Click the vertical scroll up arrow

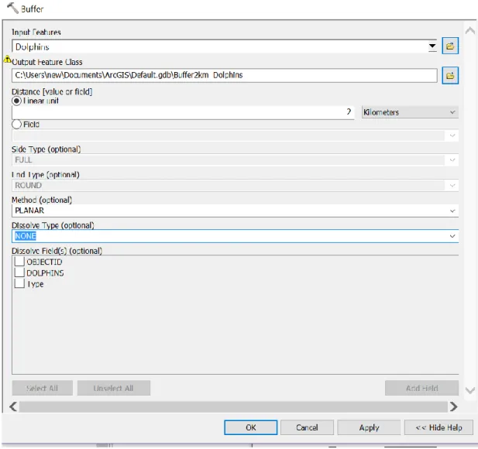coord(469,30)
